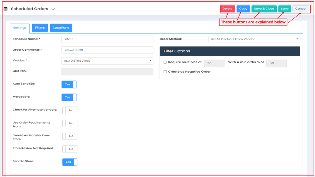Select the Settings tab

point(20,28)
